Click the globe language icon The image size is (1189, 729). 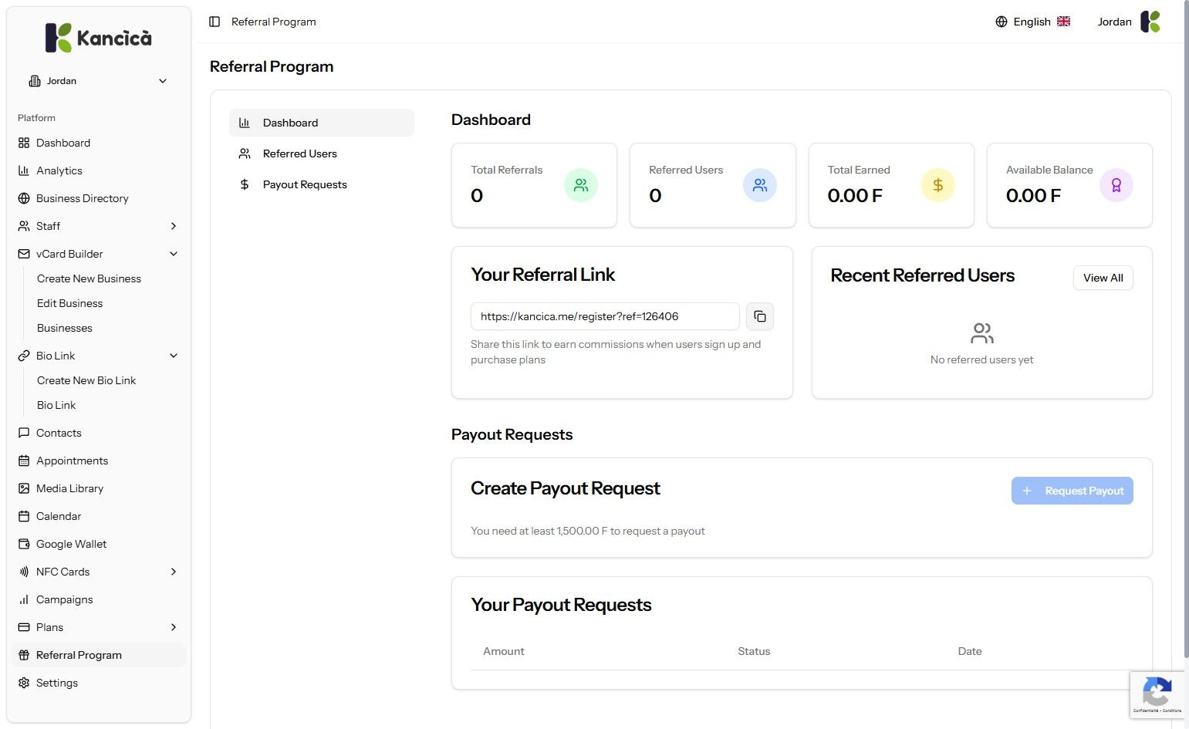(x=1002, y=22)
